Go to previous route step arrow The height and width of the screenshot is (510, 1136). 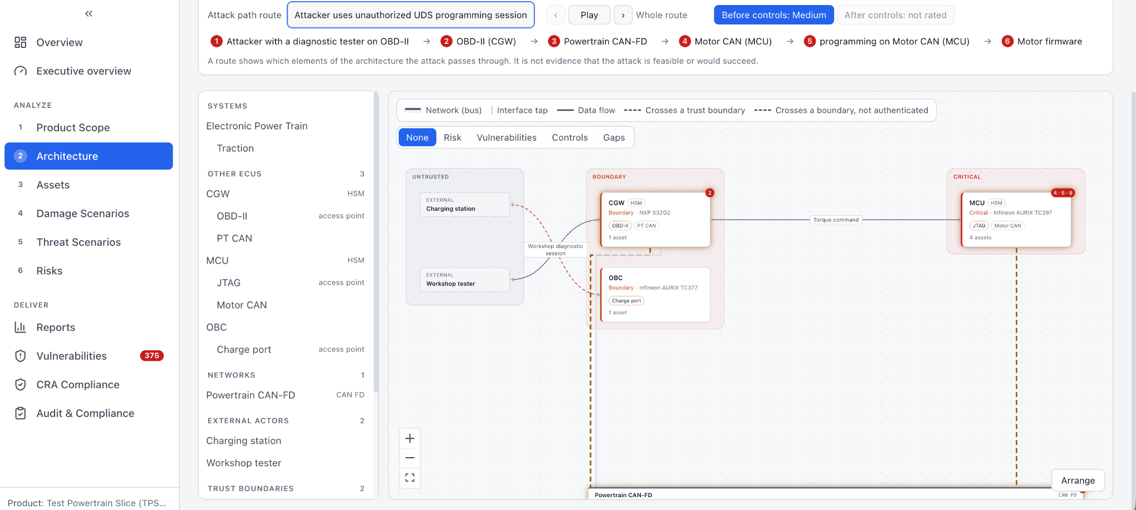tap(556, 15)
